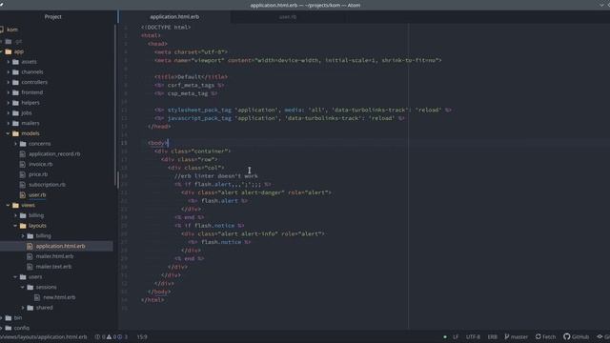Screen dimensions: 610x343
Task: Open linter error count in status bar
Action: 100,337
